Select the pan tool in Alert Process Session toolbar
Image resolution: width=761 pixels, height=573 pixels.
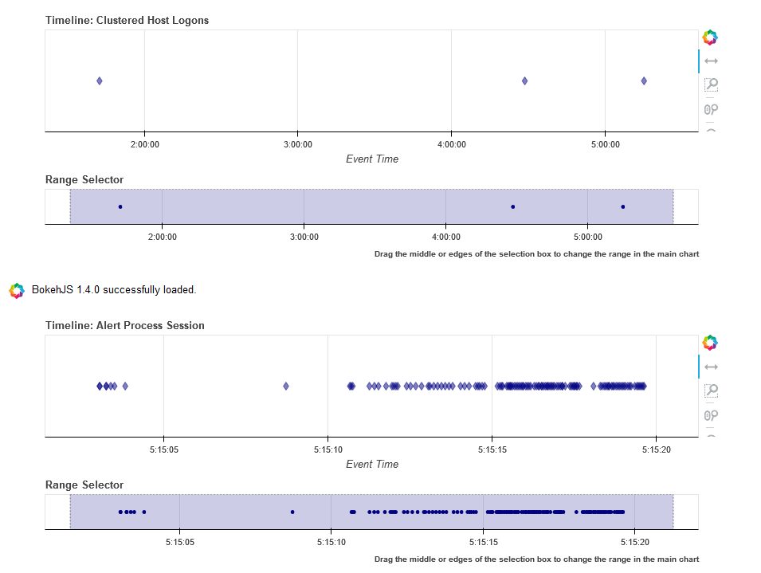click(711, 367)
